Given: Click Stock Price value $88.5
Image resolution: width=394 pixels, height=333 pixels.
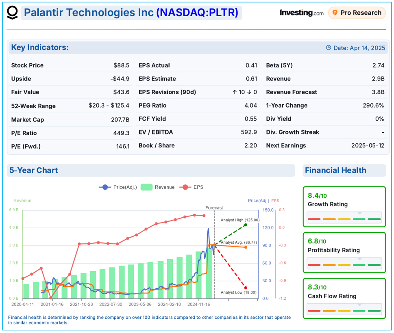Looking at the screenshot, I should pos(121,65).
